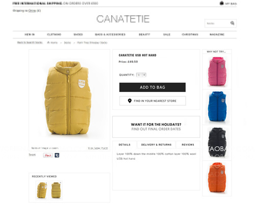View the pink vest suggestion
Viewport: 255px width, 210px height.
pyautogui.click(x=217, y=71)
